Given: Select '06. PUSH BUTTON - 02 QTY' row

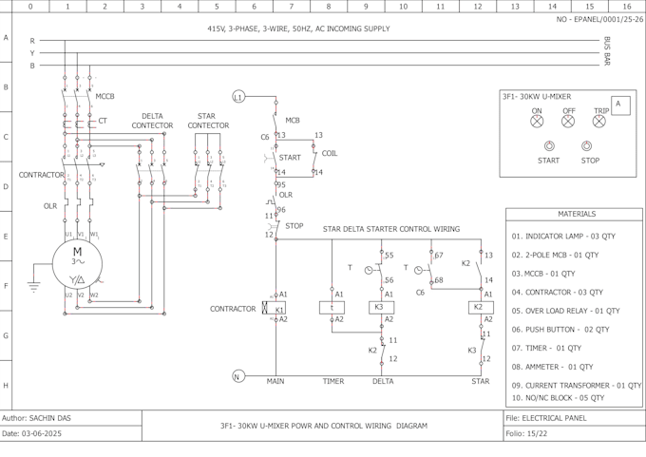Looking at the screenshot, I should [x=560, y=330].
